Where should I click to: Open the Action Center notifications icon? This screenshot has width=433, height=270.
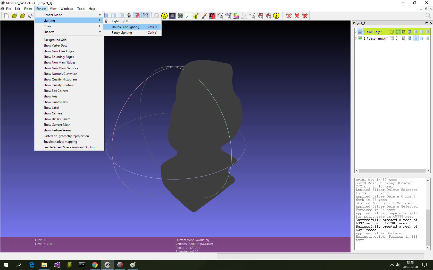pyautogui.click(x=424, y=265)
